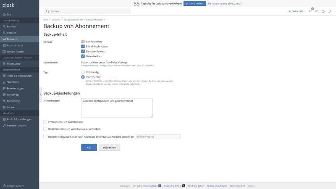Open Cookies footer link

tap(252, 186)
